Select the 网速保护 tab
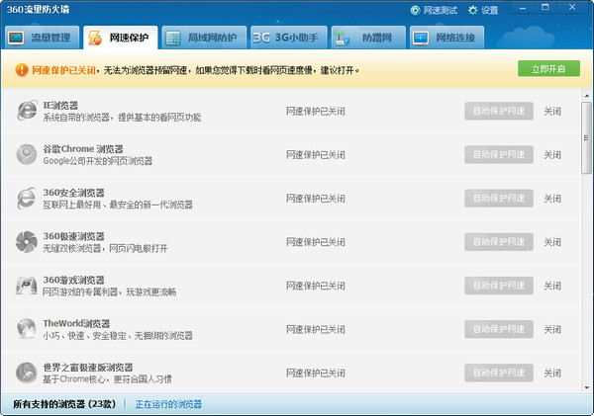Viewport: 594px width, 416px height. click(121, 38)
